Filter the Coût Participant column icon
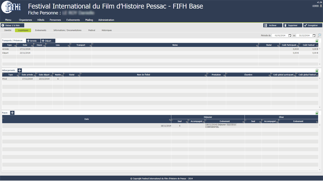 pyautogui.click(x=298, y=45)
